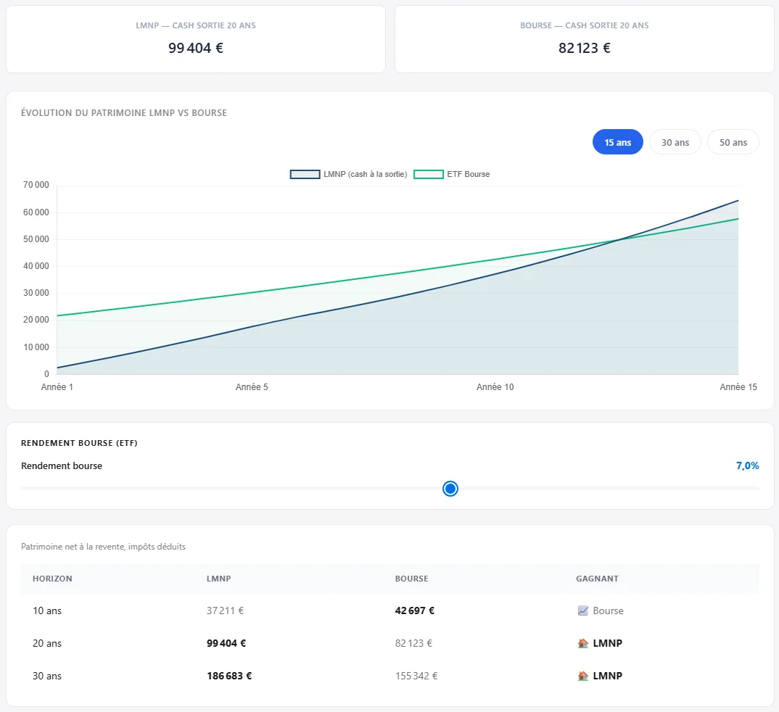The height and width of the screenshot is (712, 779).
Task: Click the 186 683 € LMNP value
Action: click(x=229, y=676)
